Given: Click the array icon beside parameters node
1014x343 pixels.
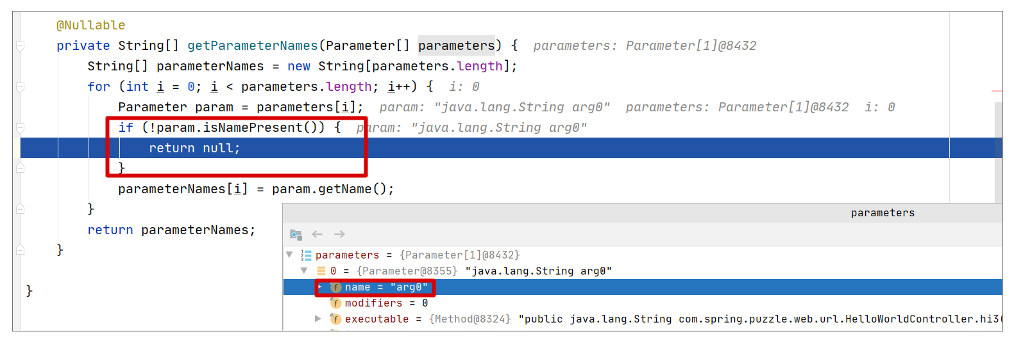Looking at the screenshot, I should (x=306, y=255).
